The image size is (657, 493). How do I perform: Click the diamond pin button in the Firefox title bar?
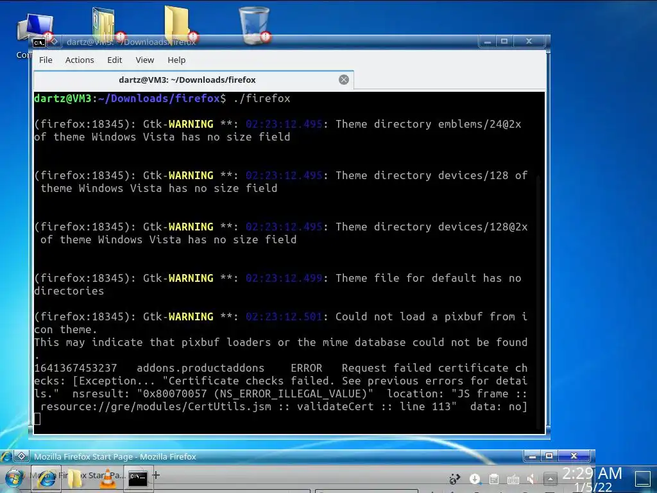[x=21, y=456]
